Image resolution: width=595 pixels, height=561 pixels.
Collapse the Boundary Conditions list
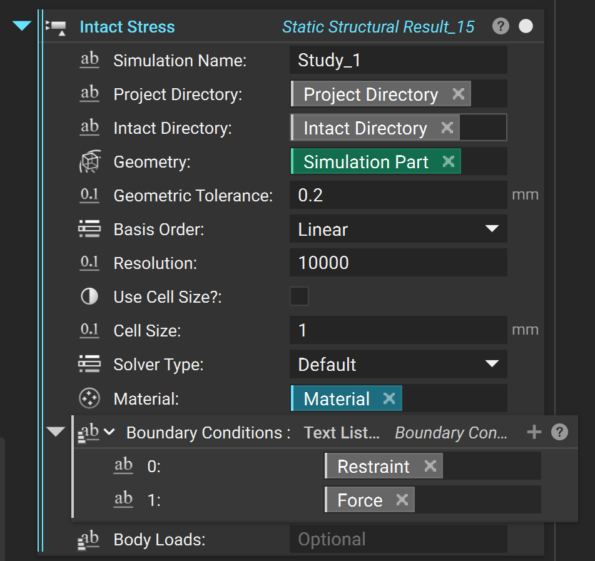pos(56,432)
